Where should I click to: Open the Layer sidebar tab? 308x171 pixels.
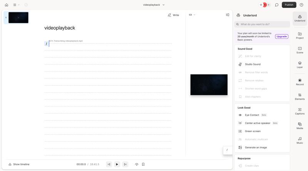300,65
